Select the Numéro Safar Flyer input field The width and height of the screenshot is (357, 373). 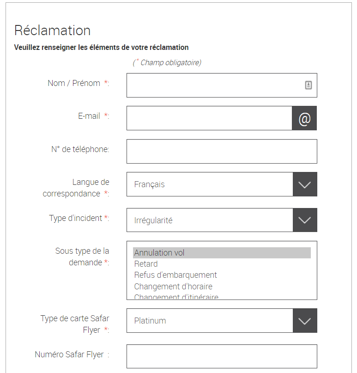pos(222,356)
